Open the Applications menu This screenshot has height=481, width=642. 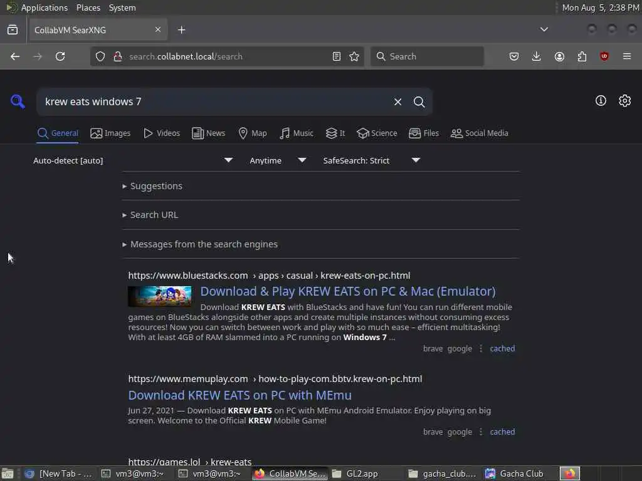[x=45, y=8]
